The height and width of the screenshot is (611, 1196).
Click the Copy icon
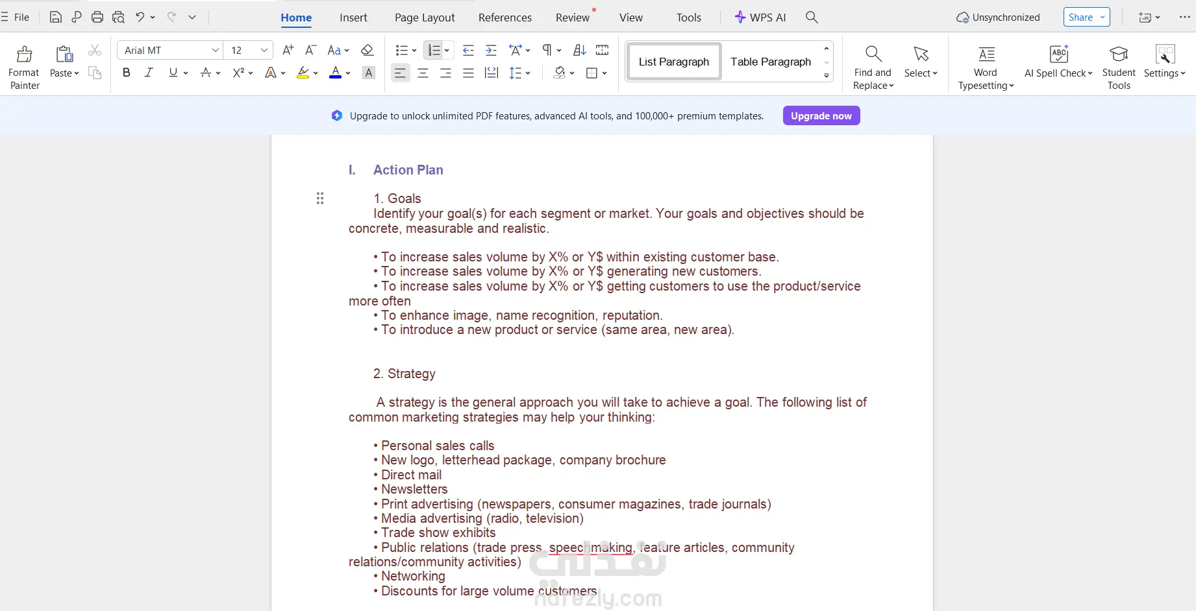(95, 73)
